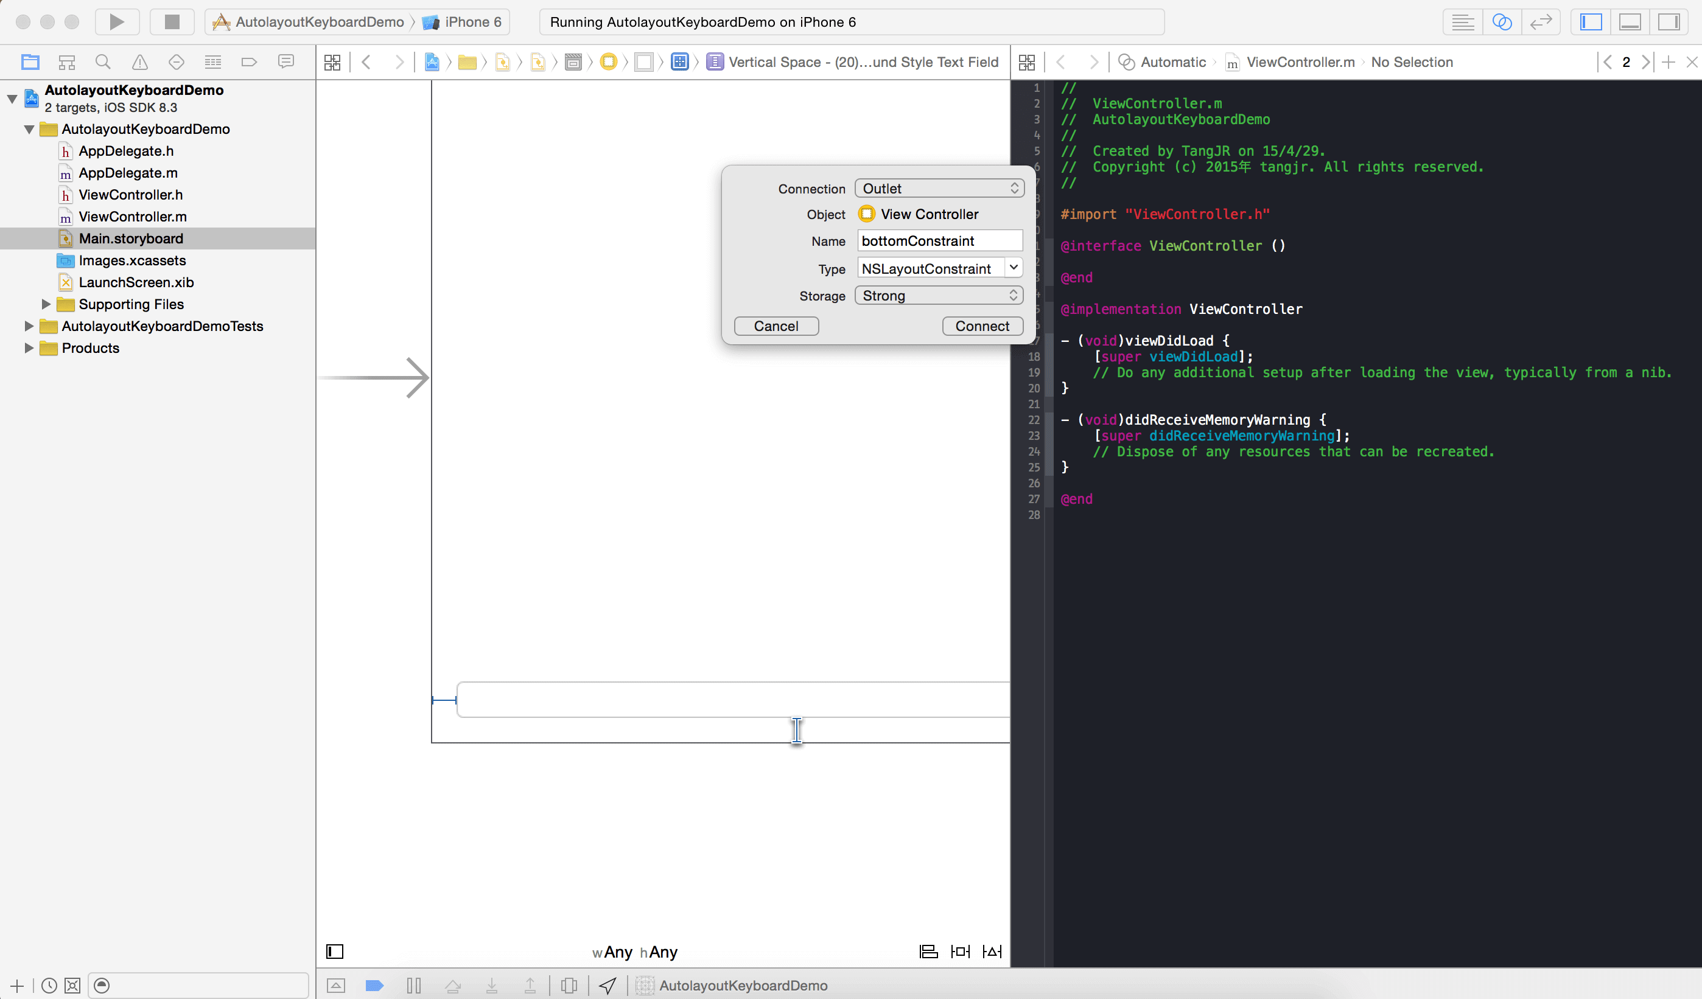Screen dimensions: 1702x999
Task: Open the Automatic assistant jump bar menu
Action: coord(1172,62)
